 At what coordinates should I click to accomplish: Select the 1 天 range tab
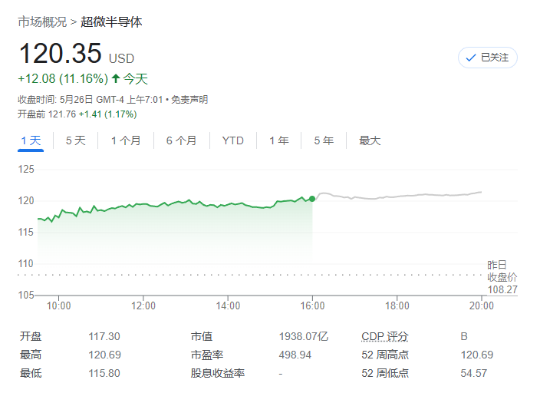(x=31, y=140)
